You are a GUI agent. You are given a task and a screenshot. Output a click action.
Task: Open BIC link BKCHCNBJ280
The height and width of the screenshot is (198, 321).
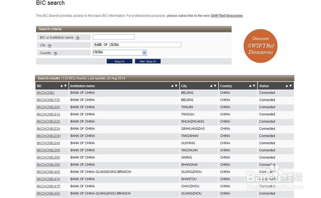point(48,157)
